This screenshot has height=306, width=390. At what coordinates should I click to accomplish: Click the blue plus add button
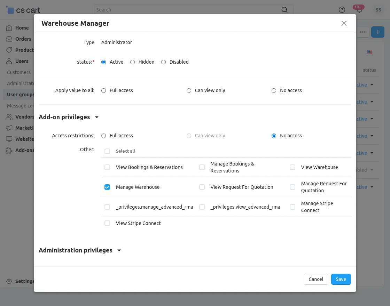coord(377,32)
